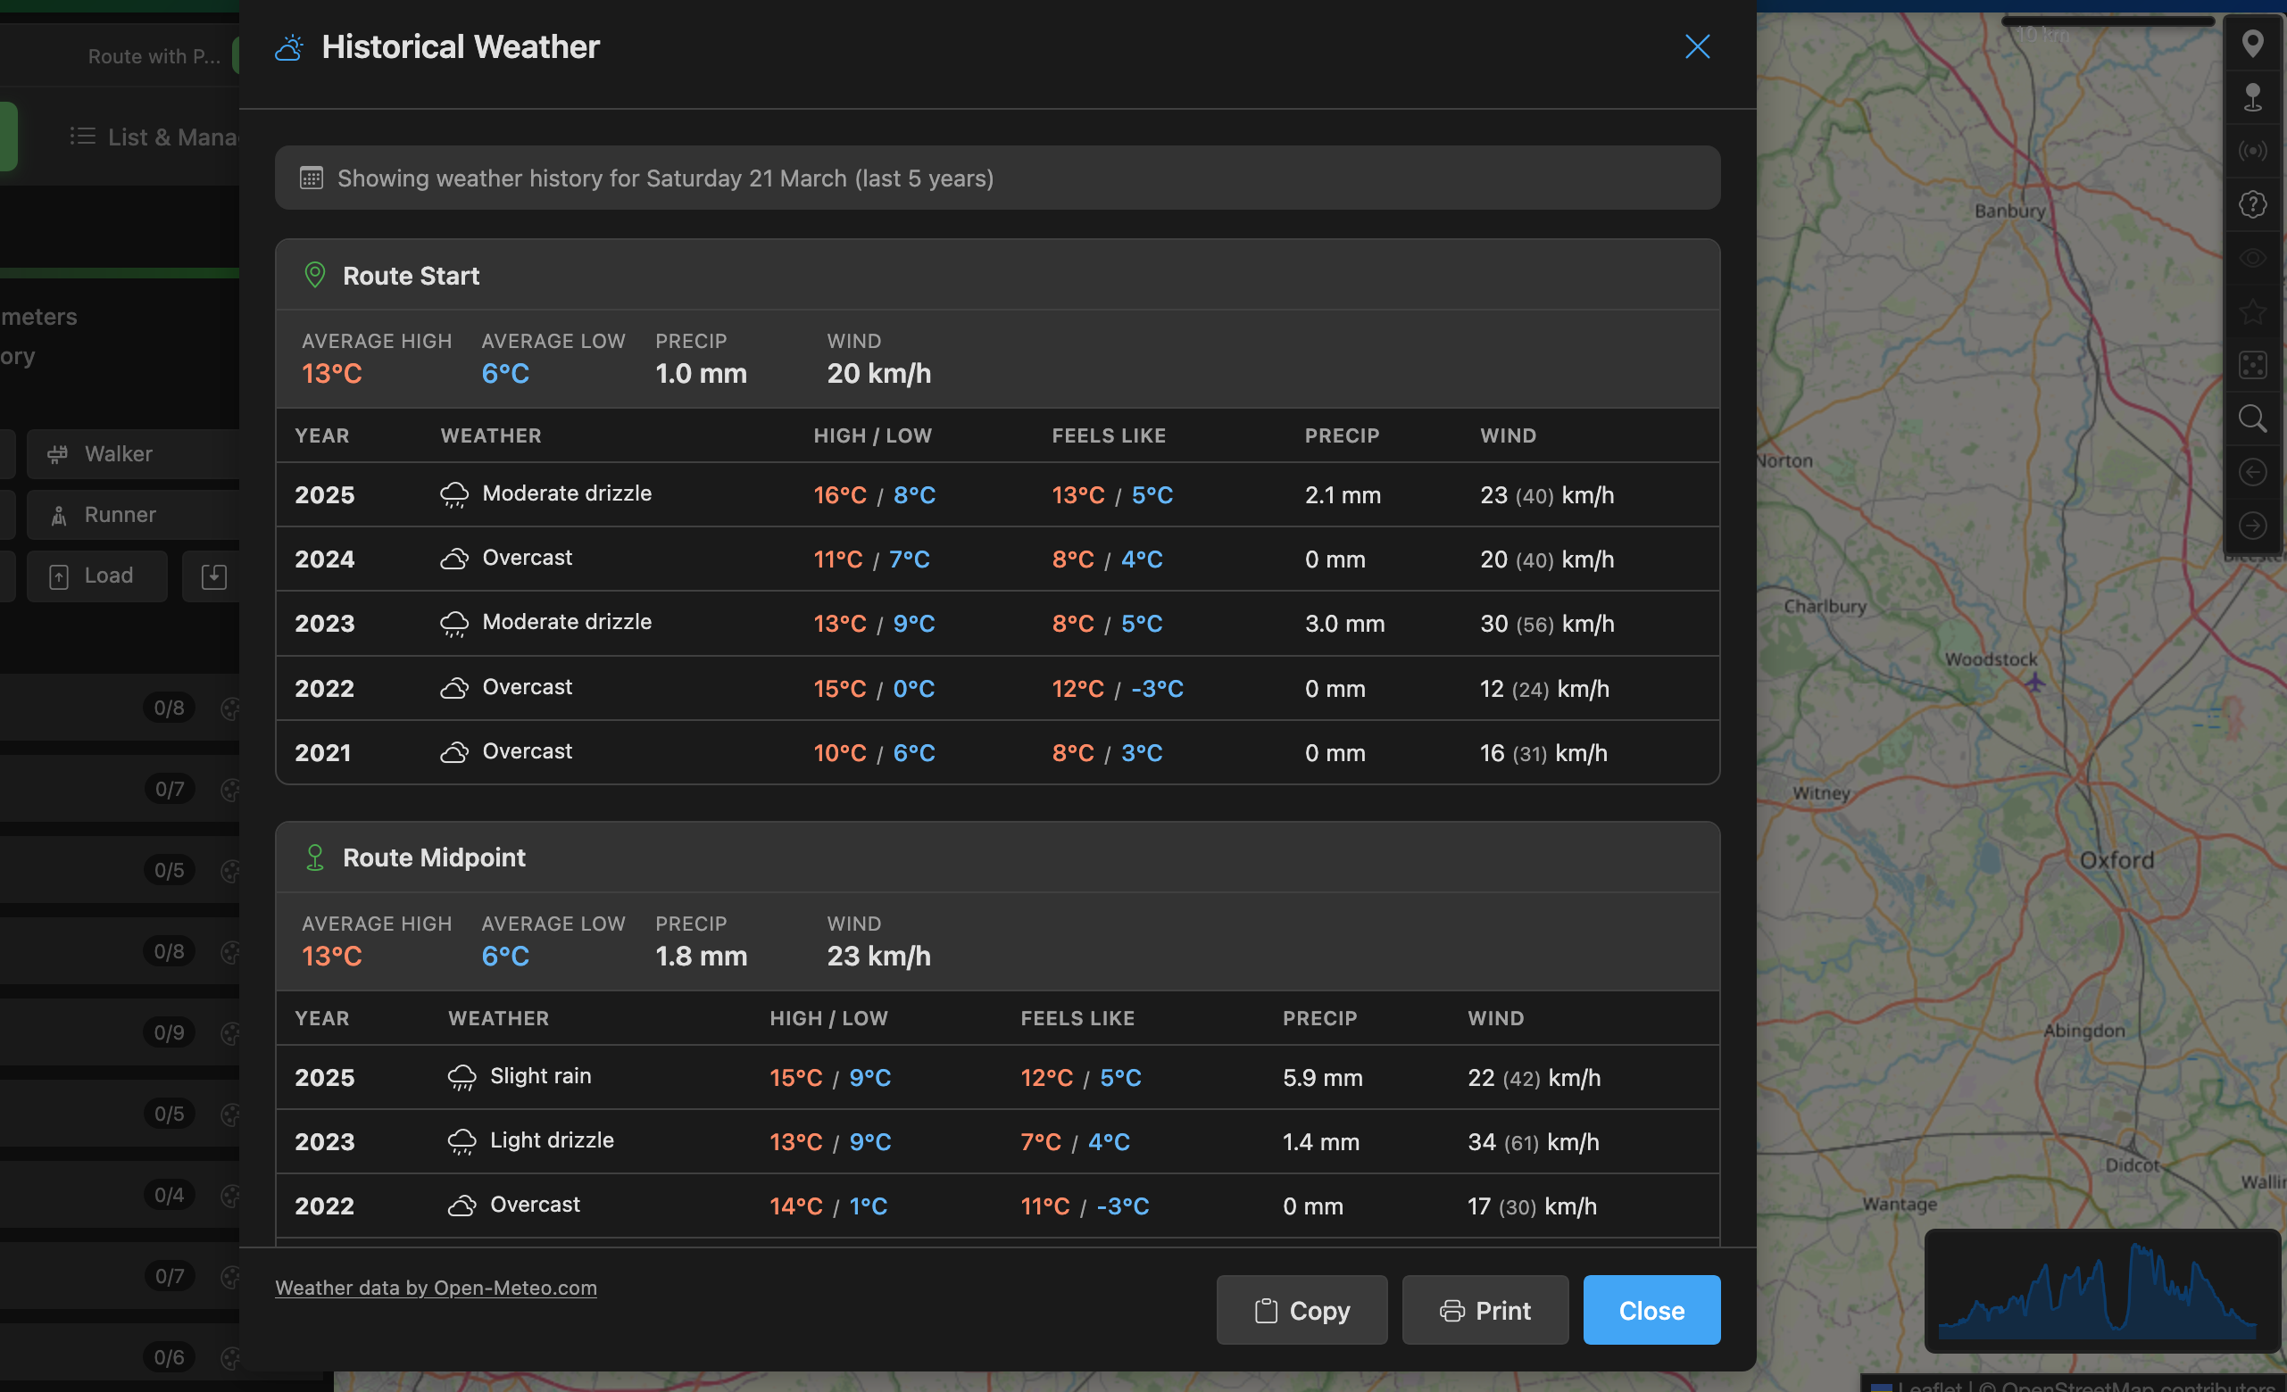Viewport: 2287px width, 1392px height.
Task: Click the back arrow icon on map toolbar
Action: pos(2254,471)
